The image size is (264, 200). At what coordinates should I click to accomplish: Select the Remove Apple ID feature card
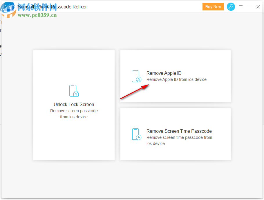pyautogui.click(x=175, y=76)
